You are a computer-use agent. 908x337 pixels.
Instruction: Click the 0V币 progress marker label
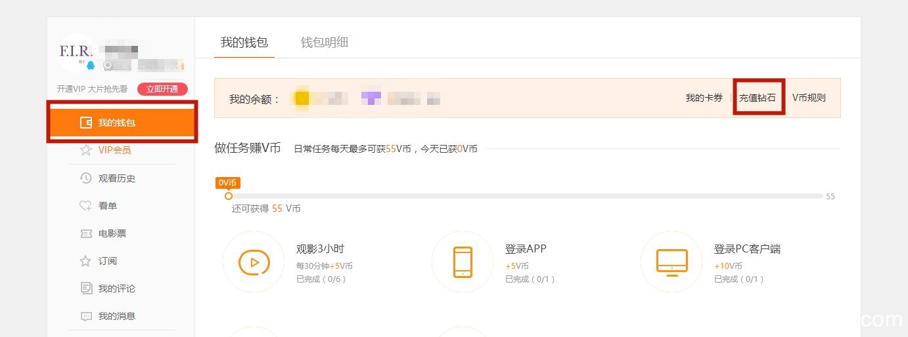coord(227,183)
